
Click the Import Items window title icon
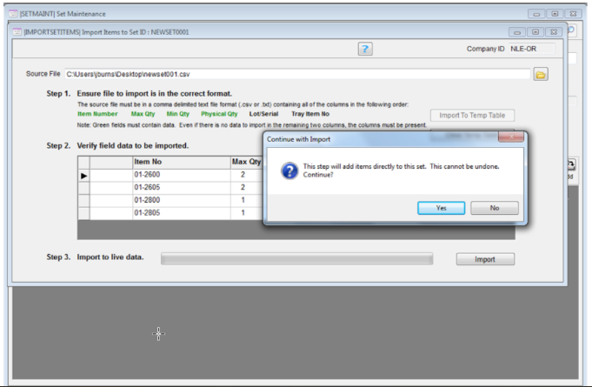17,31
